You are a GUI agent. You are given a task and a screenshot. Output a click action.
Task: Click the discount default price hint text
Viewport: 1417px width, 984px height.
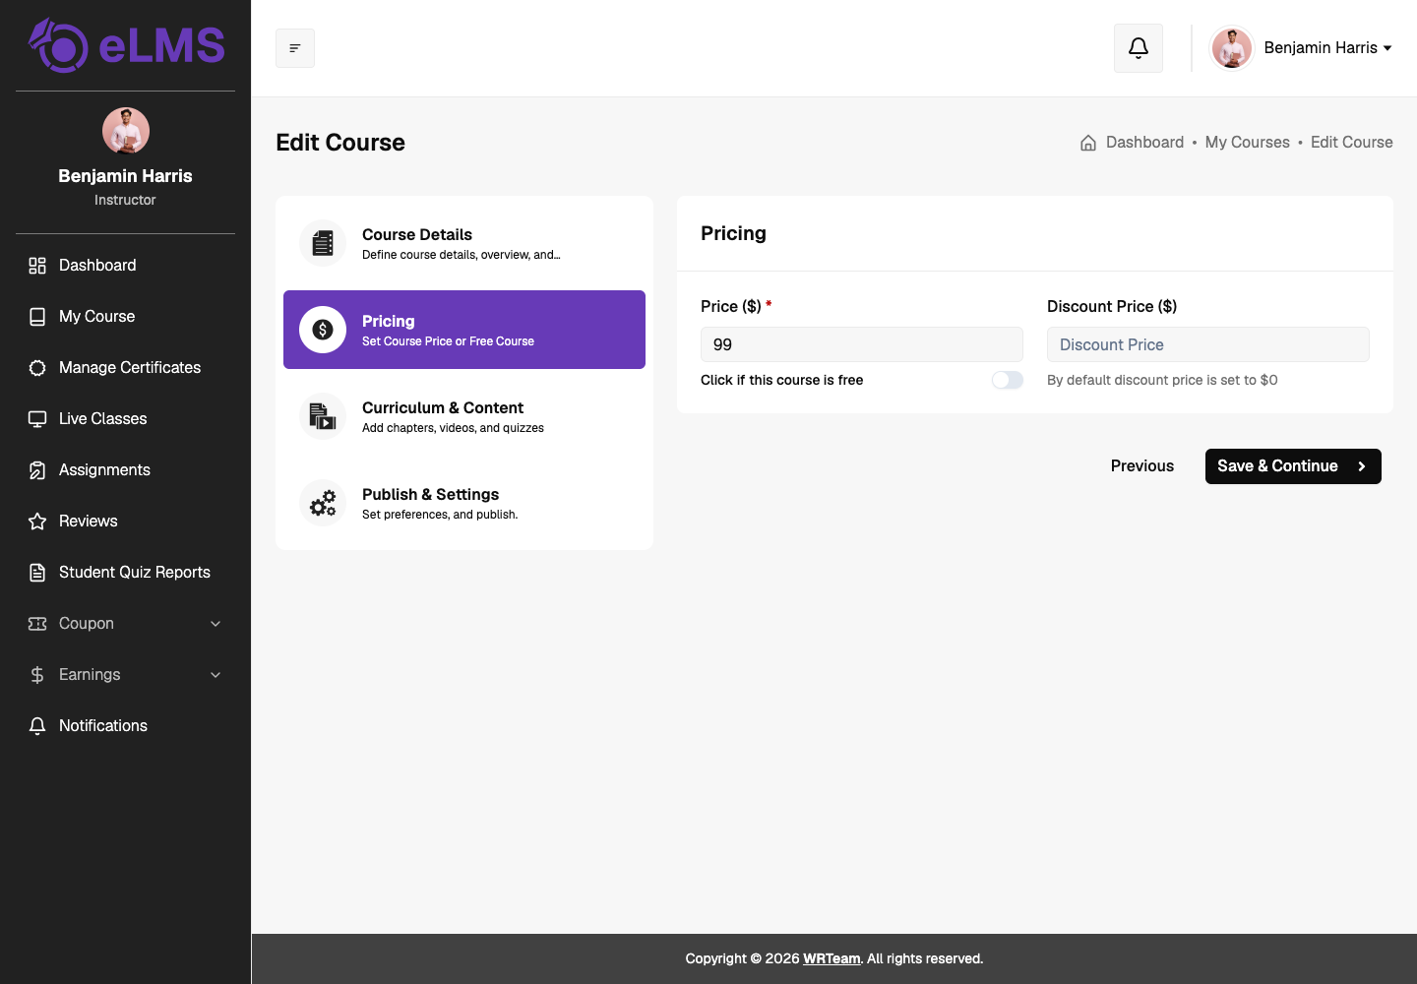click(x=1162, y=380)
